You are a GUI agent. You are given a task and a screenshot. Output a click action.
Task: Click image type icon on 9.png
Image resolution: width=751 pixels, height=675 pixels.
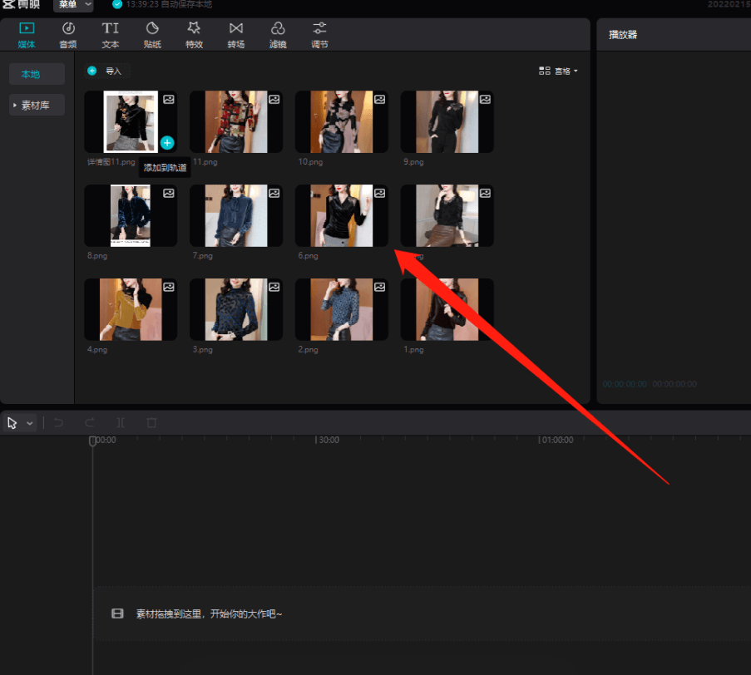click(x=485, y=99)
